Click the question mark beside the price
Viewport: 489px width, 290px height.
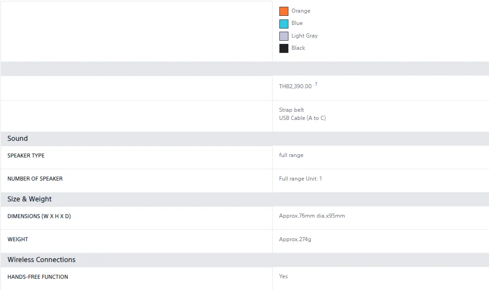click(316, 84)
